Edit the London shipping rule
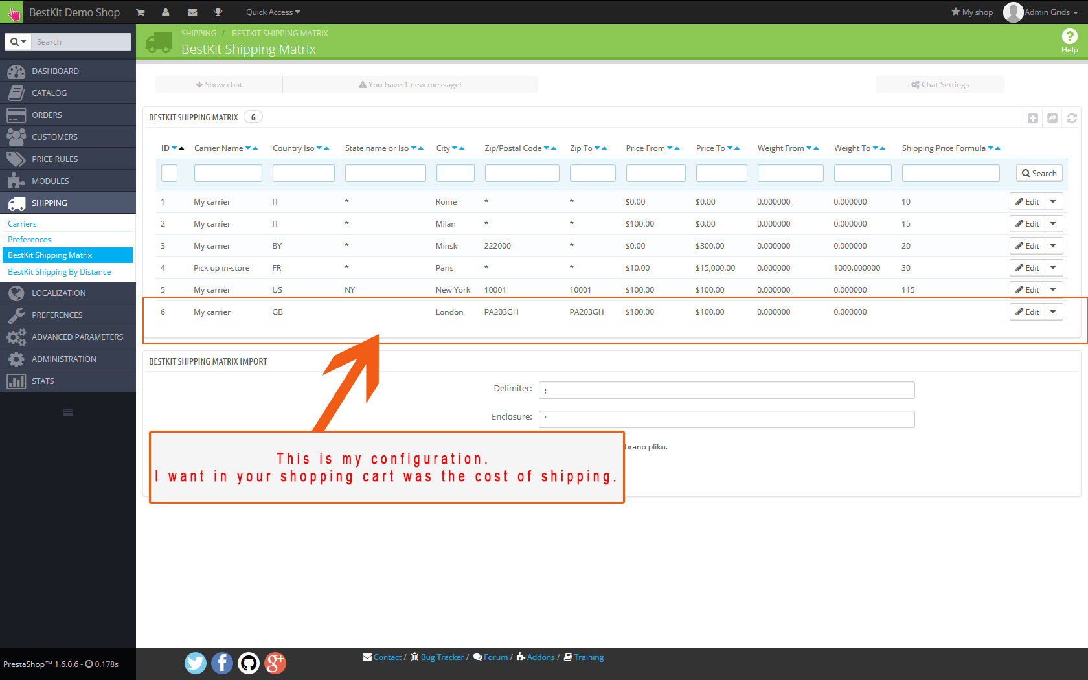Viewport: 1088px width, 680px height. (1027, 312)
